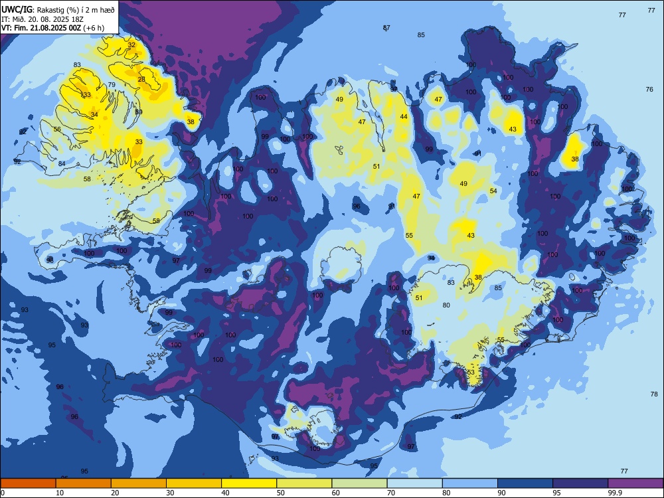Select the 20–30 amber legend color band
Screen dimensions: 664x498
tap(139, 483)
